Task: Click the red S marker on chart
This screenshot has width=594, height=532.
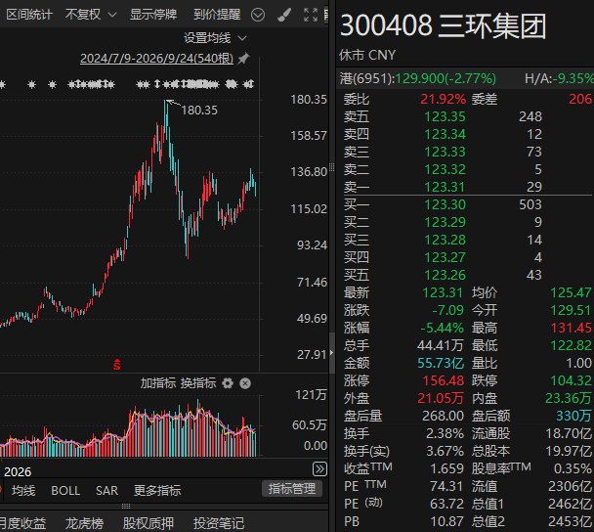Action: point(116,365)
